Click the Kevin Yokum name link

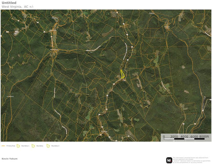click(9, 158)
